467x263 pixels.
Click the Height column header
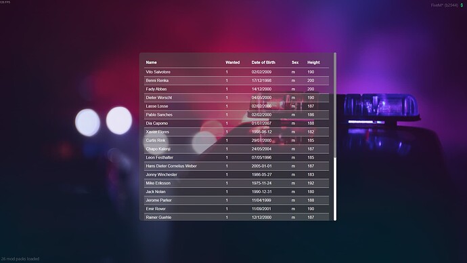point(313,62)
